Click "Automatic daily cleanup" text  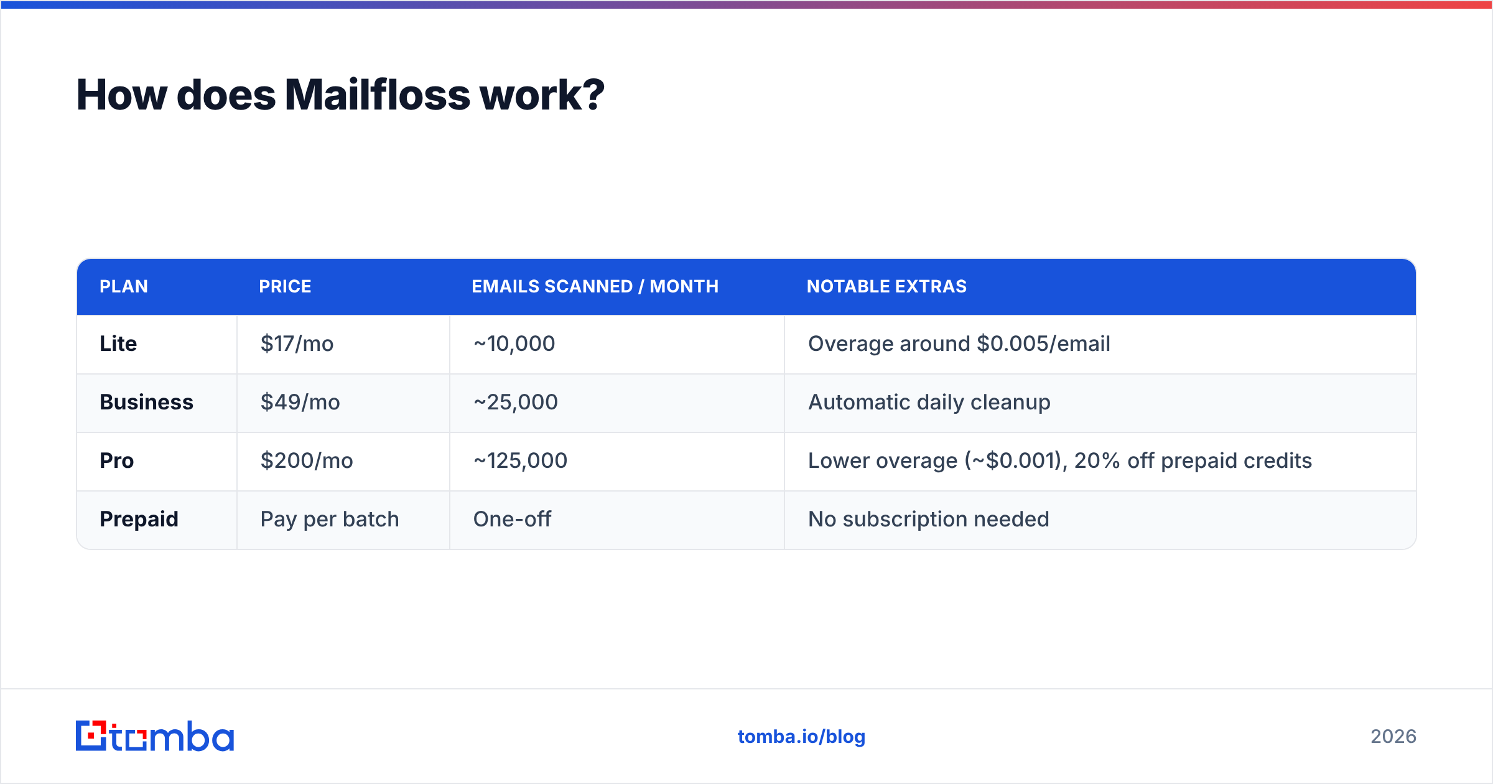[x=929, y=402]
